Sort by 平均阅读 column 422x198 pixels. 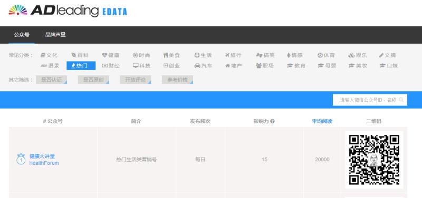(x=322, y=122)
